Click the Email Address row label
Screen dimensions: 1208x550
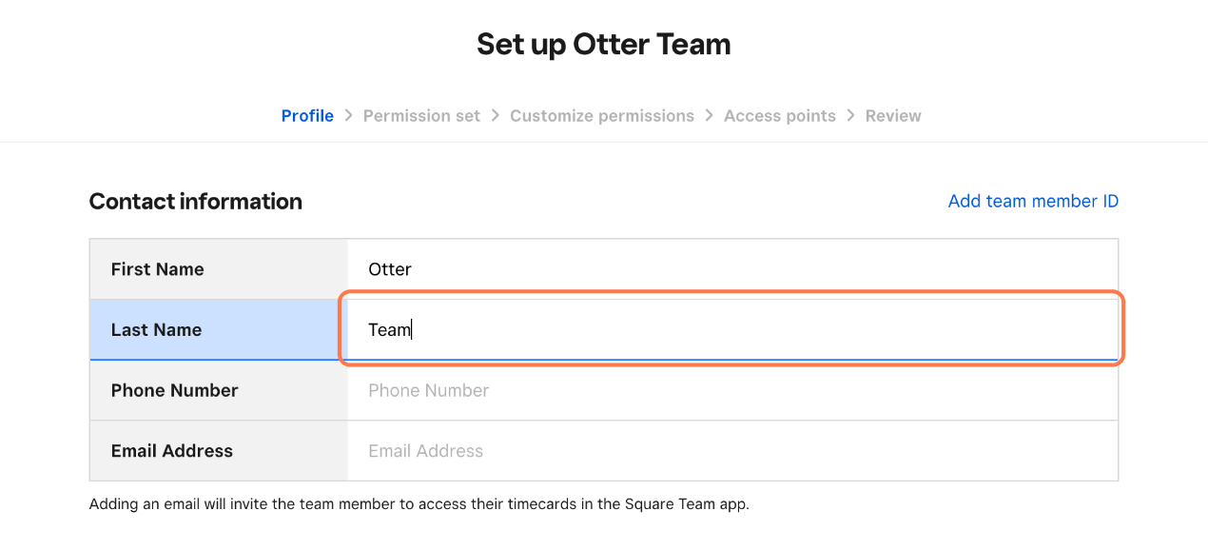172,451
